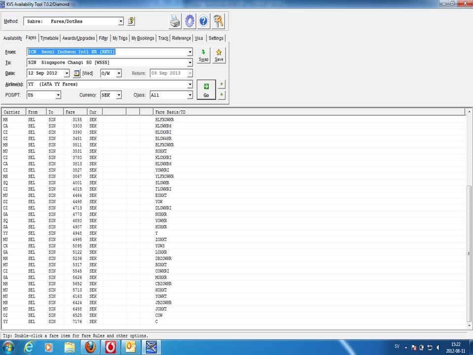Expand the Method dropdown
The width and height of the screenshot is (473, 355).
[x=121, y=21]
